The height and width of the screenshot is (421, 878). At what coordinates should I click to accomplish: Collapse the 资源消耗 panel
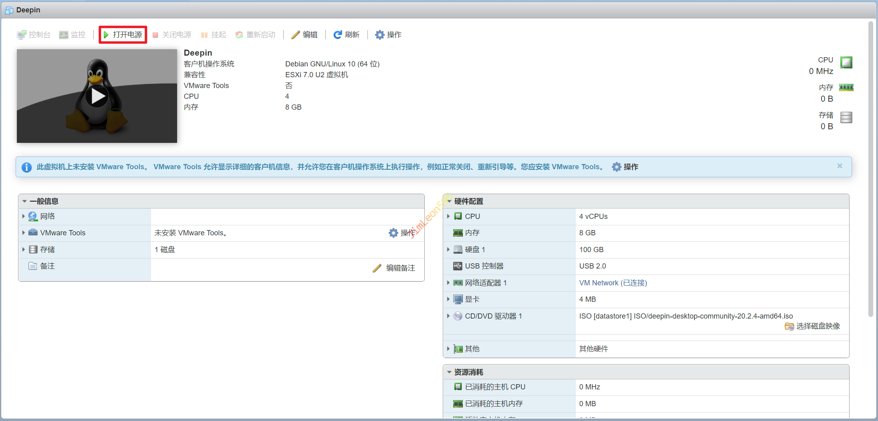[x=450, y=372]
